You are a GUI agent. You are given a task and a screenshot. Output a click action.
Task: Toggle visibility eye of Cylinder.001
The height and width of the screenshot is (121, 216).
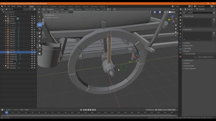[34, 54]
